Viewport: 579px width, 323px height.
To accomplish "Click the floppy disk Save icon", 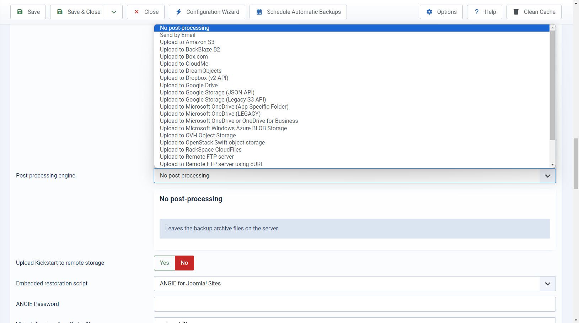I will pos(20,12).
